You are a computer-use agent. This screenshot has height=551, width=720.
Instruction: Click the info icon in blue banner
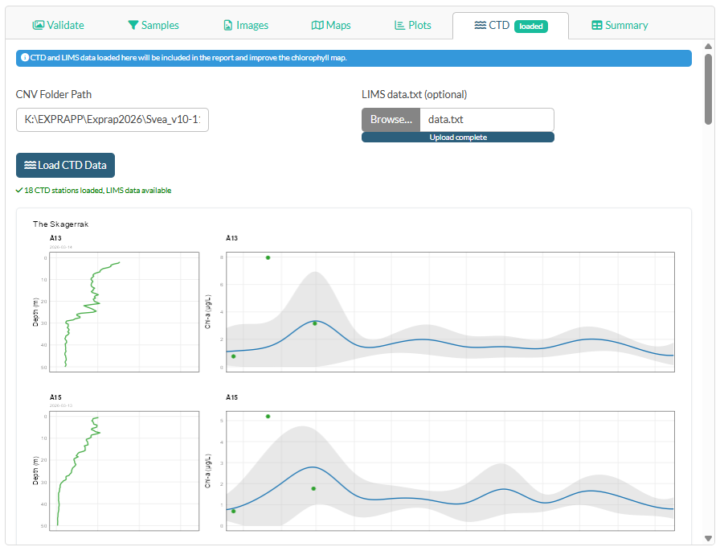tap(25, 58)
